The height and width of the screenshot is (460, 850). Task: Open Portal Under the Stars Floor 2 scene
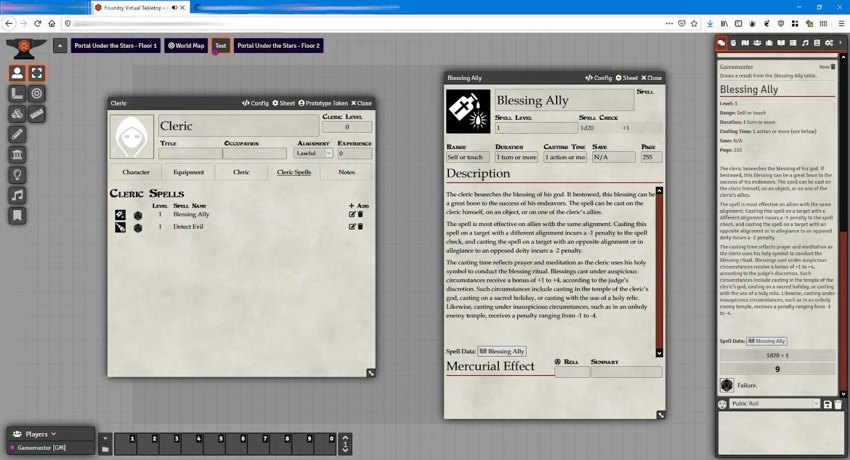coord(278,46)
